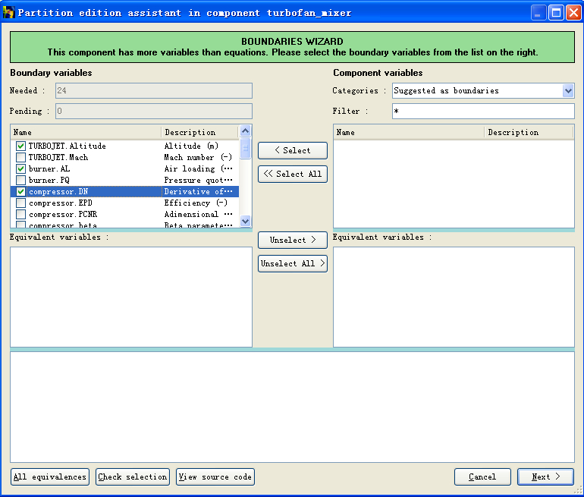Click the Needed value field

click(x=154, y=90)
